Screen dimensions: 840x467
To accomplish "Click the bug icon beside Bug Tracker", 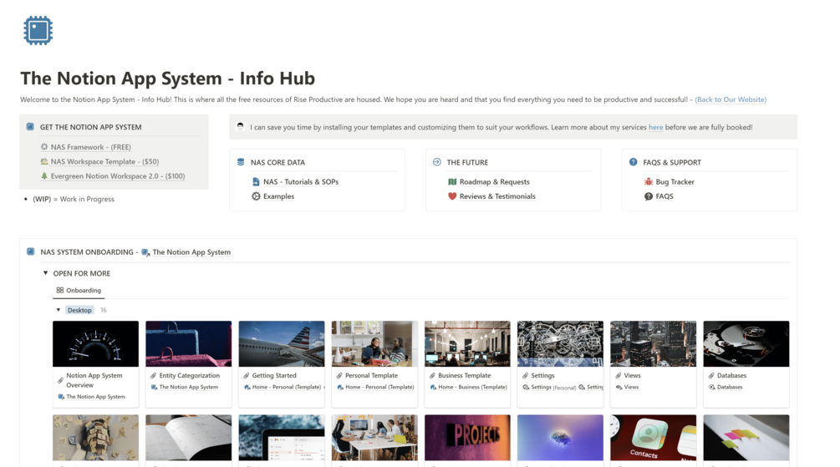I will (649, 181).
